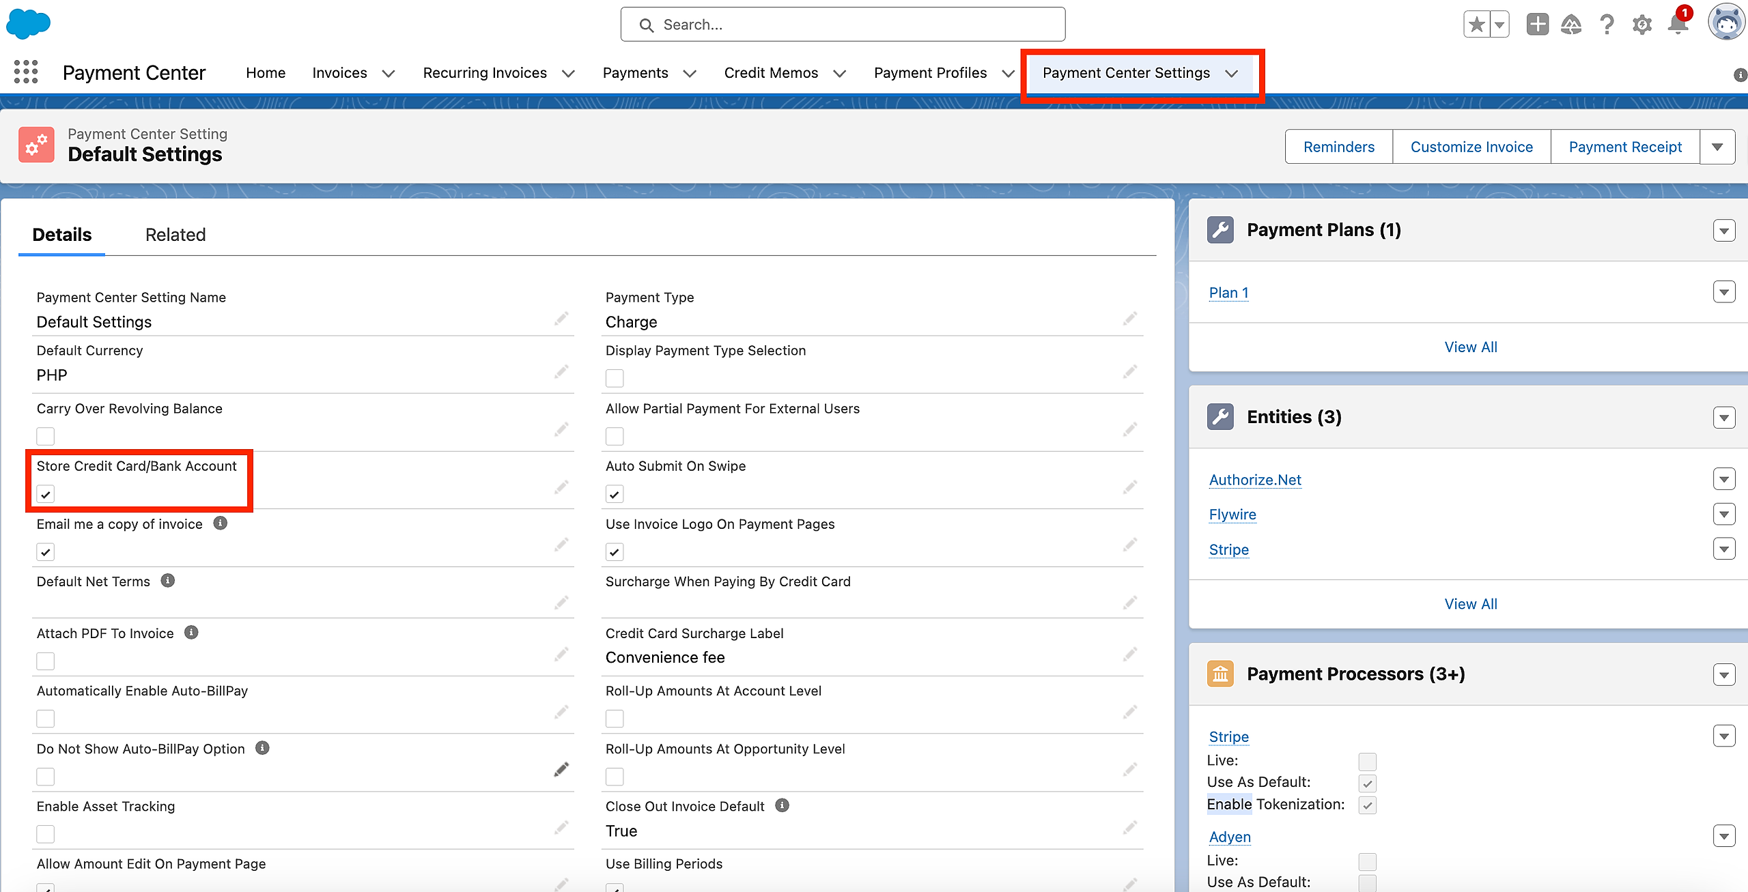Image resolution: width=1748 pixels, height=892 pixels.
Task: Toggle Auto Submit On Swipe checkbox
Action: pos(615,494)
